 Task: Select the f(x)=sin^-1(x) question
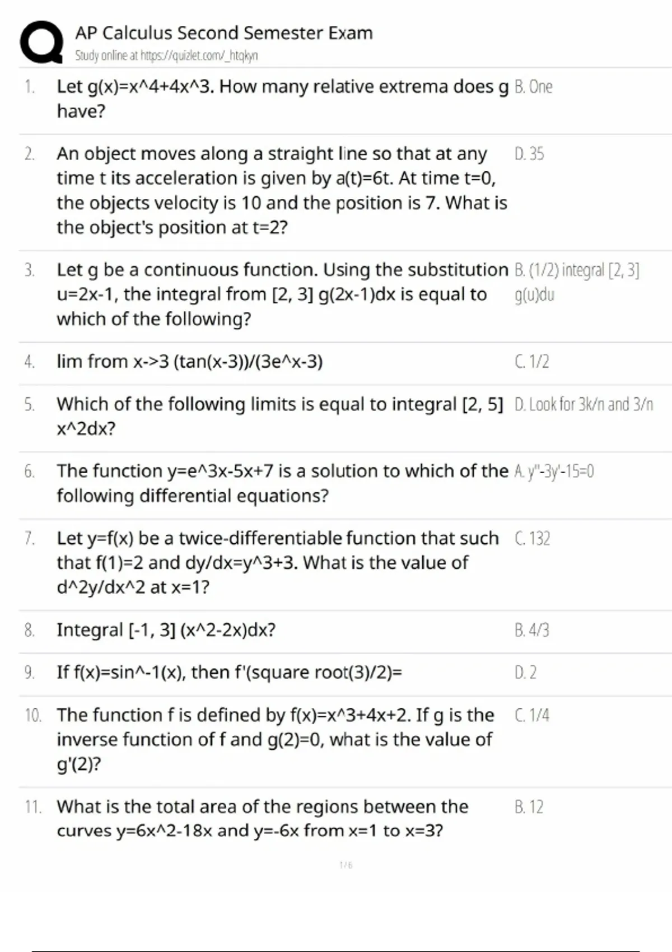point(230,672)
